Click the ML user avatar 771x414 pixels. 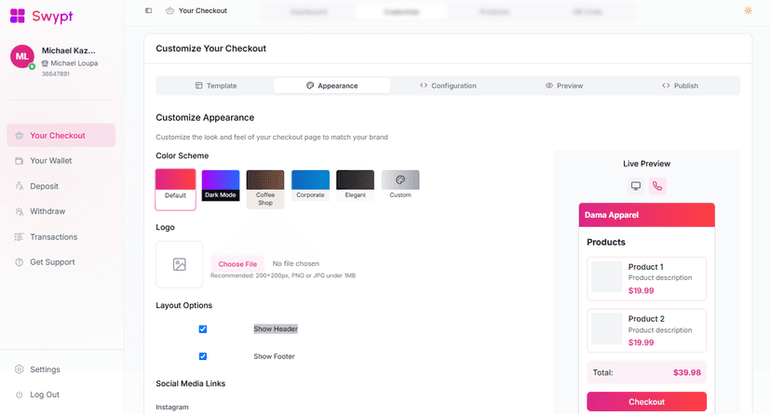pos(21,57)
